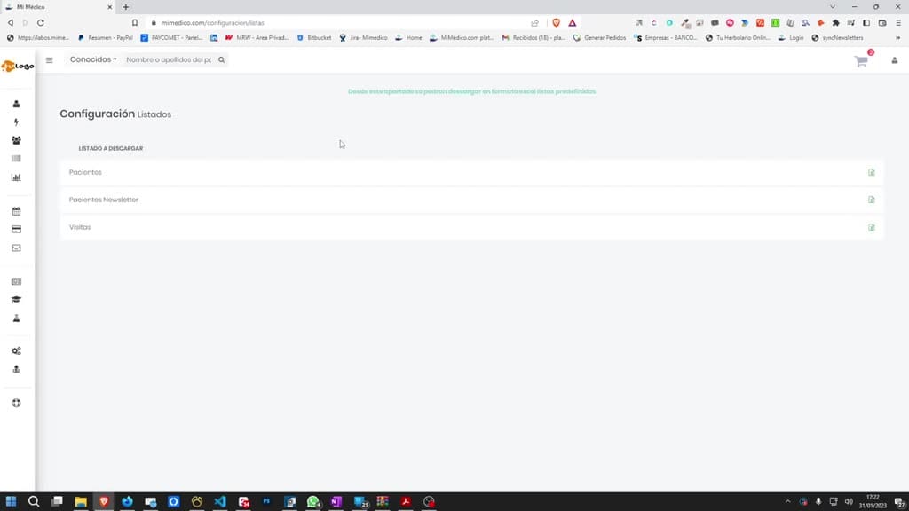This screenshot has width=909, height=511.
Task: Expand the Conocidos dropdown
Action: click(x=92, y=59)
